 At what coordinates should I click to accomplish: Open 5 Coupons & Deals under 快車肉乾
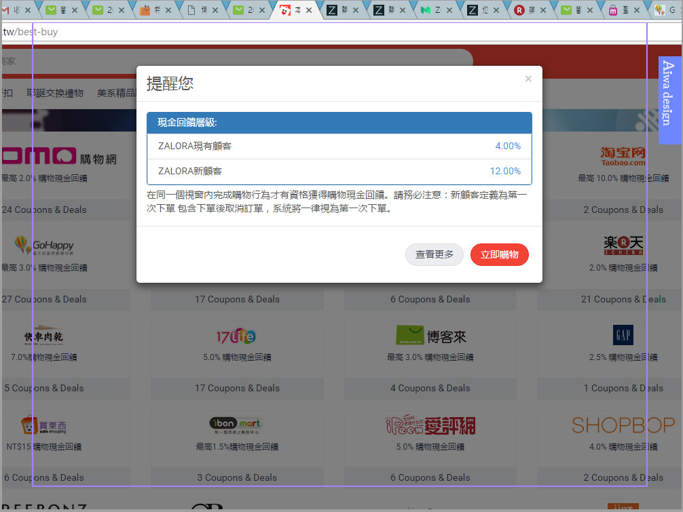[x=44, y=388]
